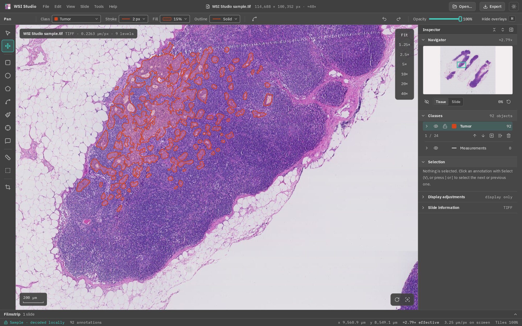The height and width of the screenshot is (326, 522).
Task: Set zoom to 20× preset
Action: tap(404, 84)
